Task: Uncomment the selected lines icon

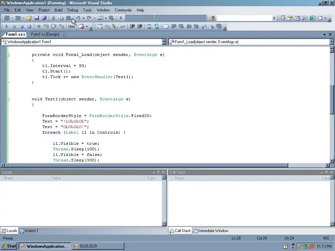Action: pos(157,26)
